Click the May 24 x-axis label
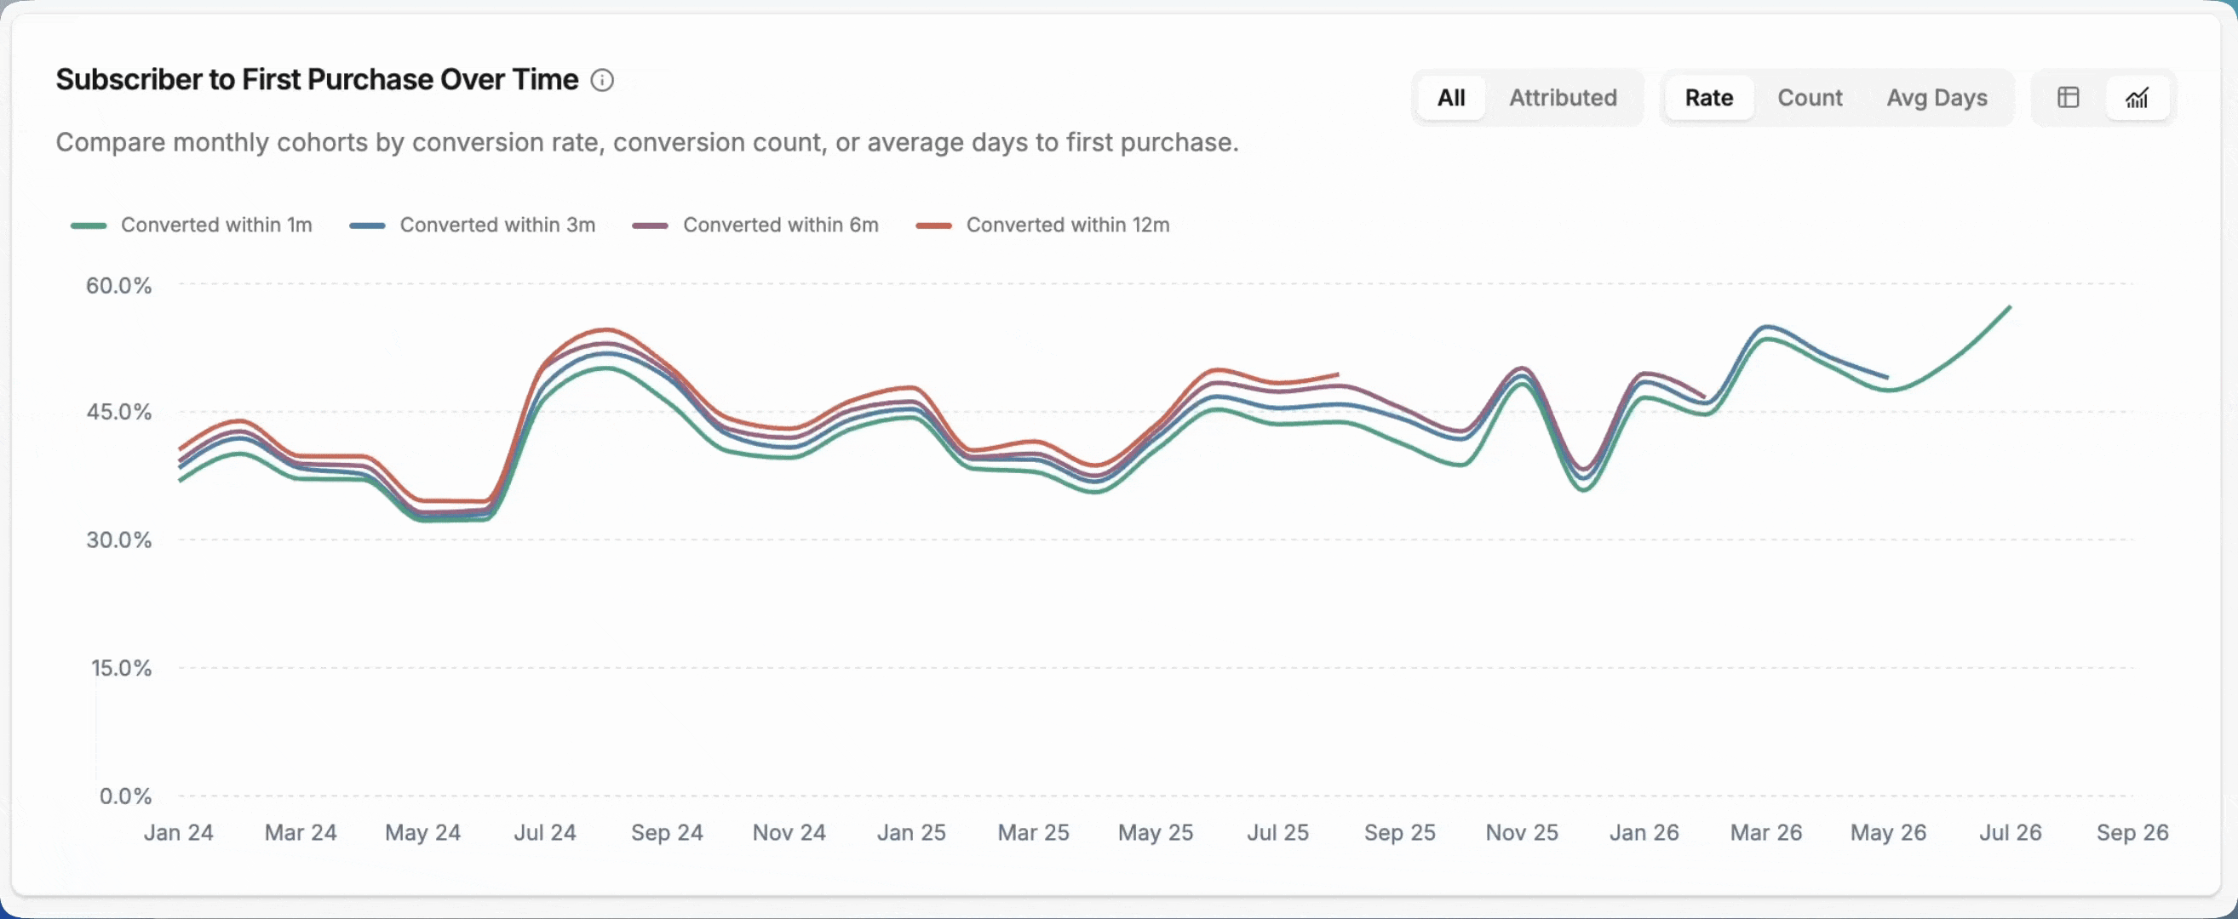Image resolution: width=2238 pixels, height=919 pixels. tap(423, 833)
